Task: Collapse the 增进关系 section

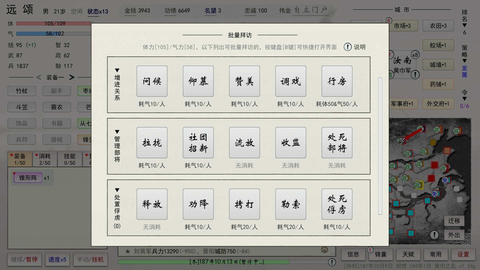Action: pos(117,70)
